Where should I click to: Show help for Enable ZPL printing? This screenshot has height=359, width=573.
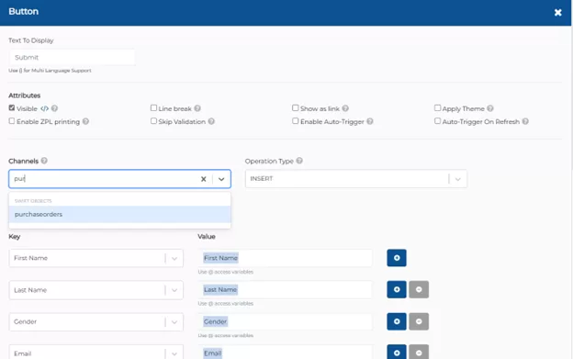point(85,121)
